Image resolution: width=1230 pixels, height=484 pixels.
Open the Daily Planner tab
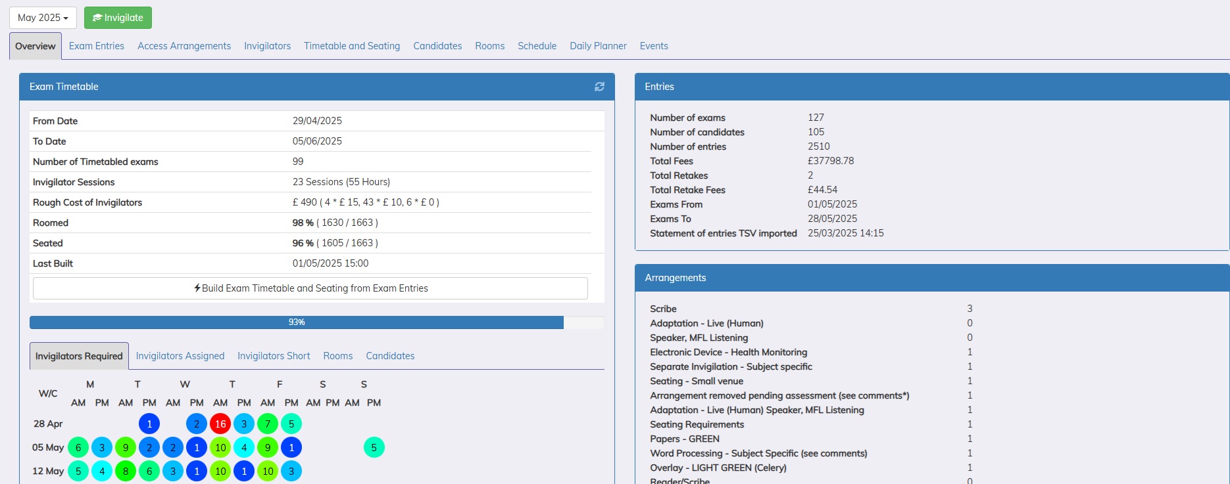coord(598,46)
